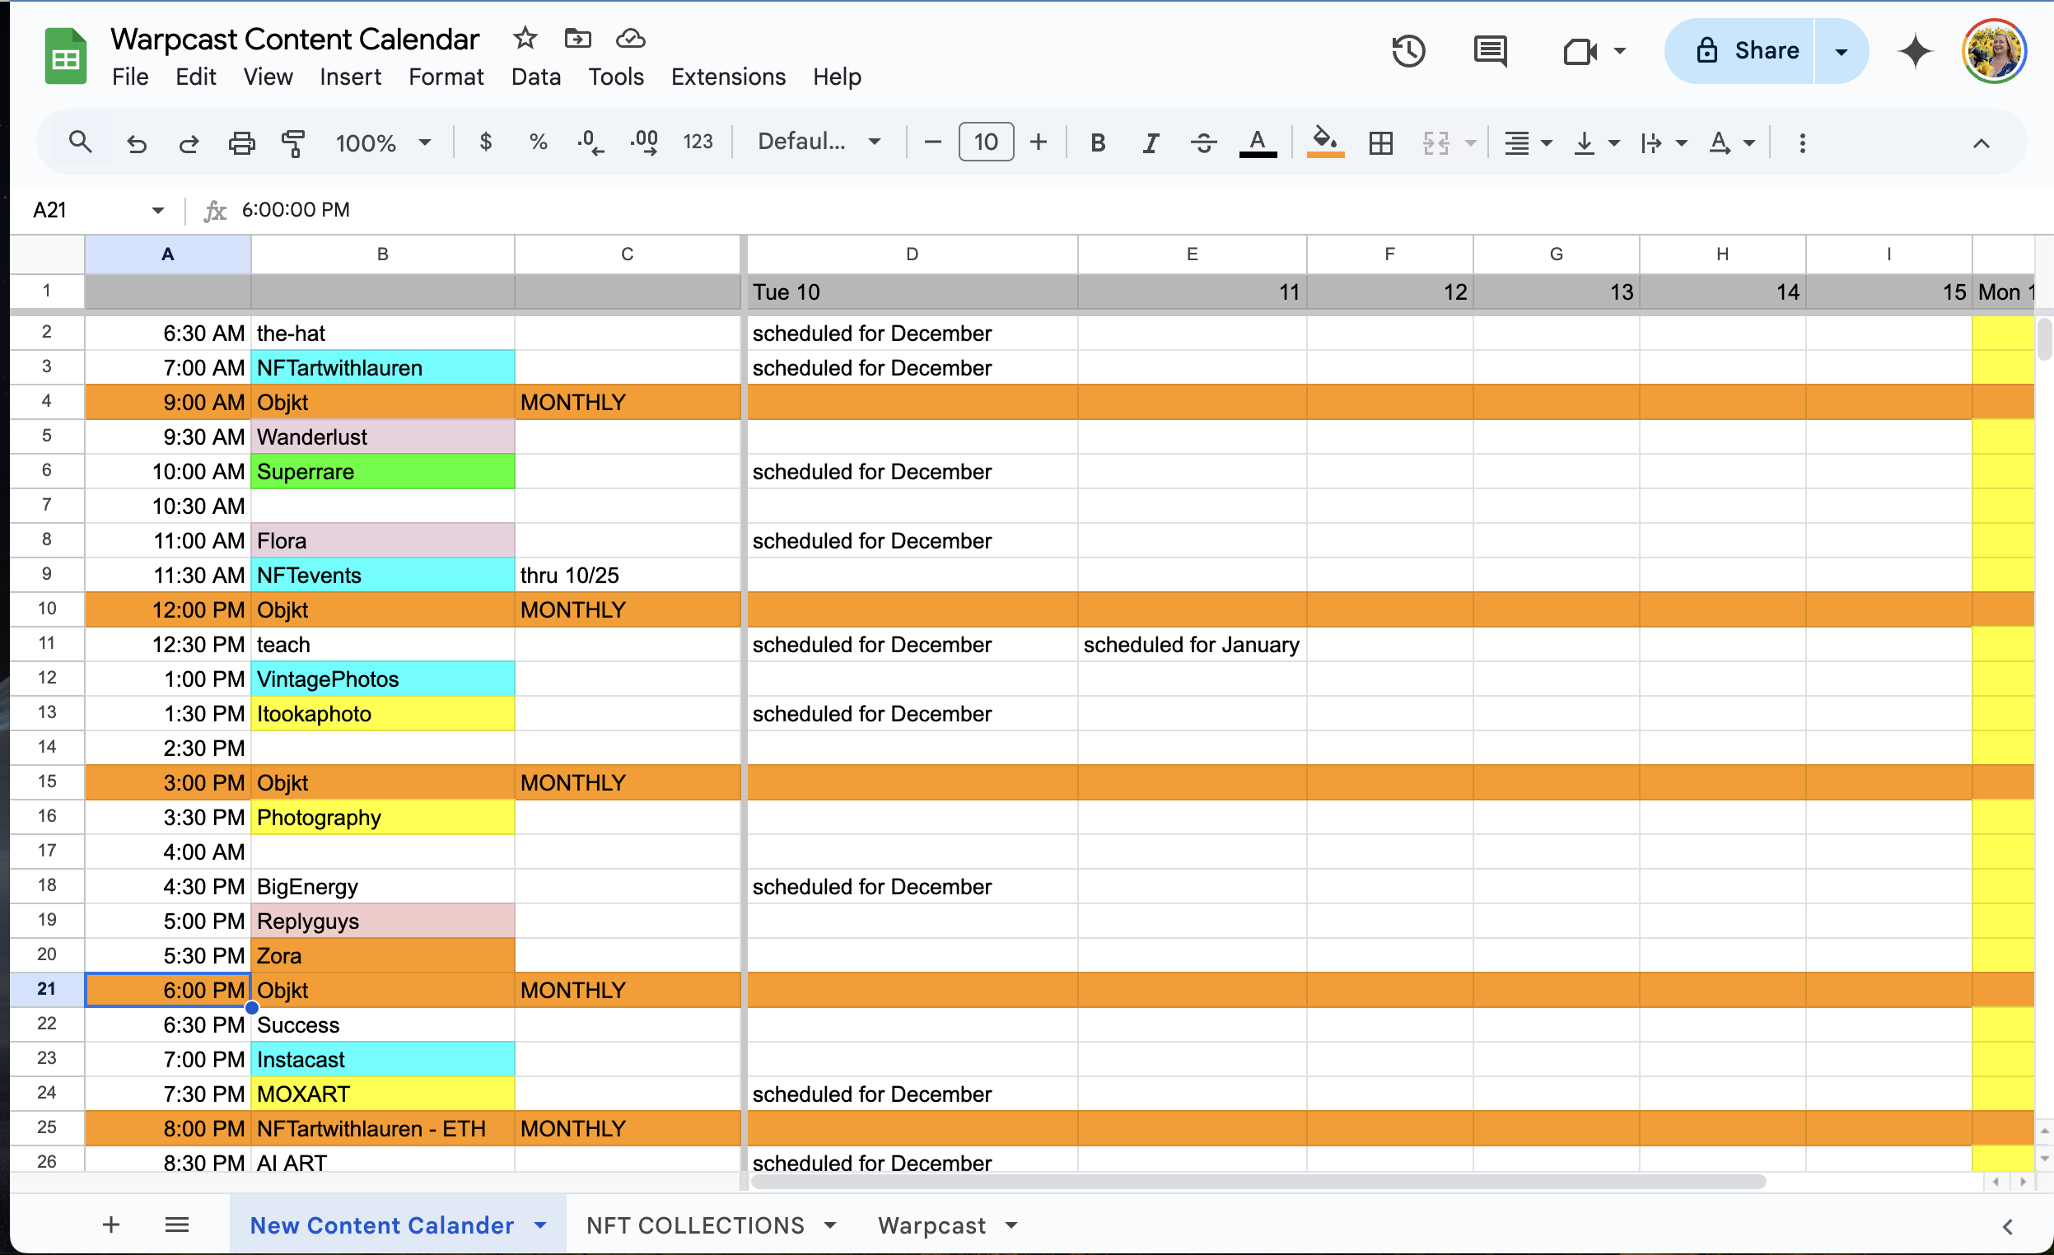Open the Google account avatar
This screenshot has height=1255, width=2054.
(x=1994, y=51)
